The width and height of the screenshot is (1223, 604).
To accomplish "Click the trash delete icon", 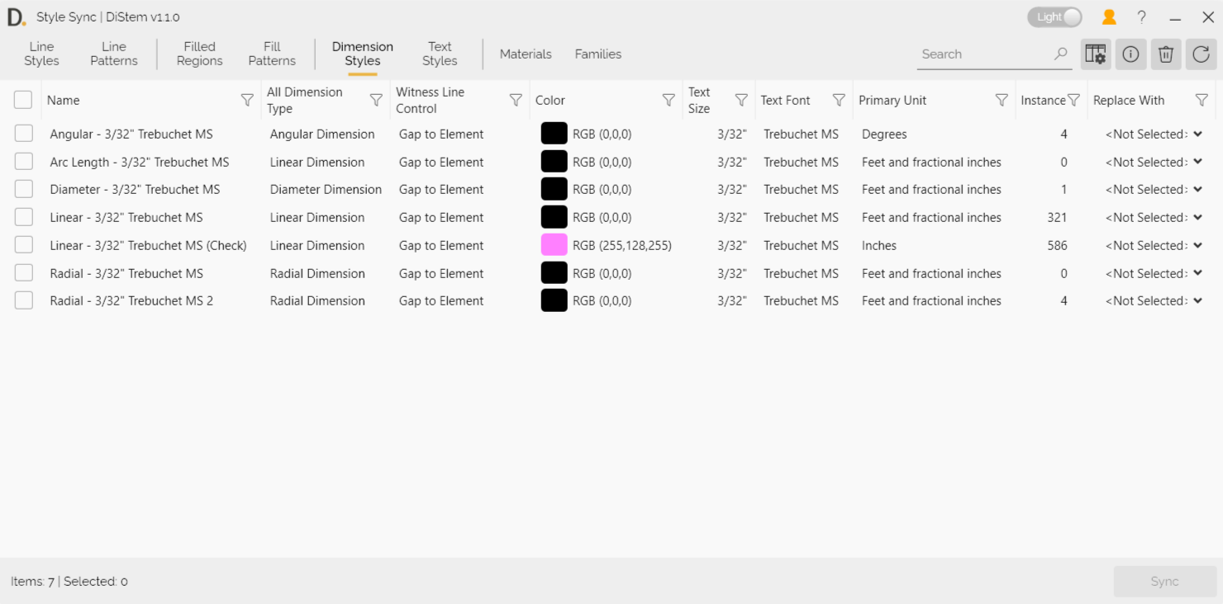I will [x=1166, y=54].
